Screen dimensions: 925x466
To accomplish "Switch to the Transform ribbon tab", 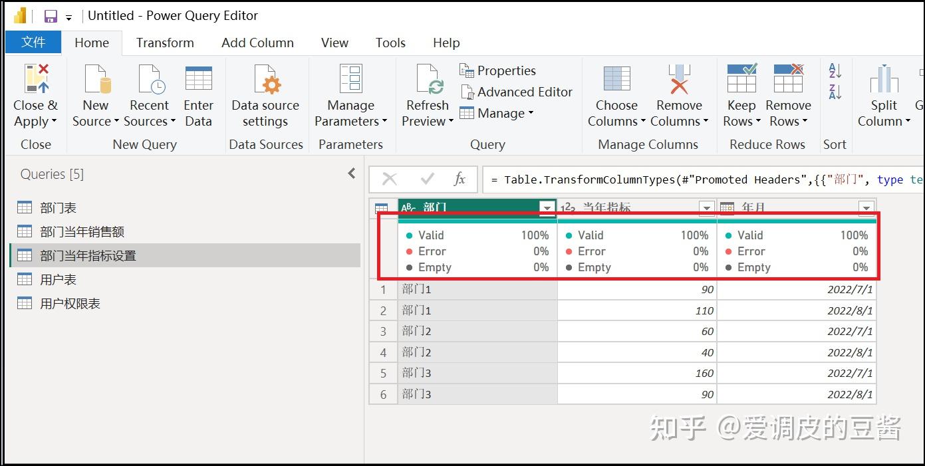I will (164, 43).
